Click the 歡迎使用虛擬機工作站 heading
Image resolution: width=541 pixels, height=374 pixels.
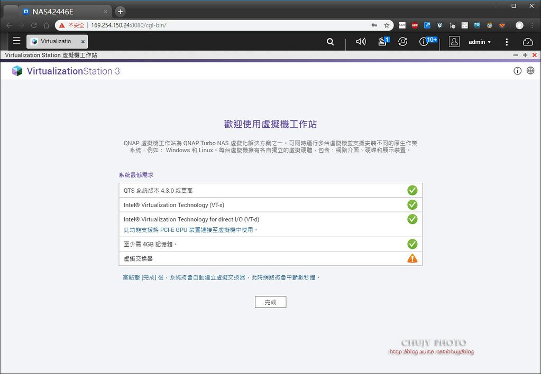(x=271, y=124)
